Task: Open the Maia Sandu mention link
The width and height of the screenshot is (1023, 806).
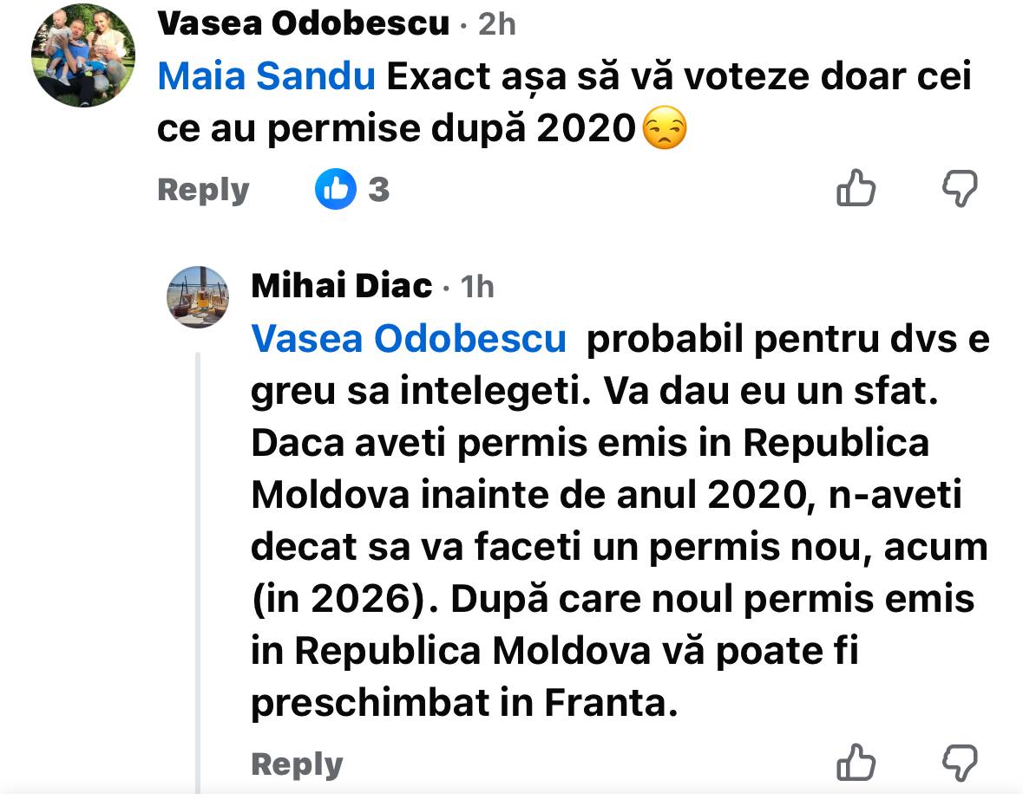Action: [266, 78]
